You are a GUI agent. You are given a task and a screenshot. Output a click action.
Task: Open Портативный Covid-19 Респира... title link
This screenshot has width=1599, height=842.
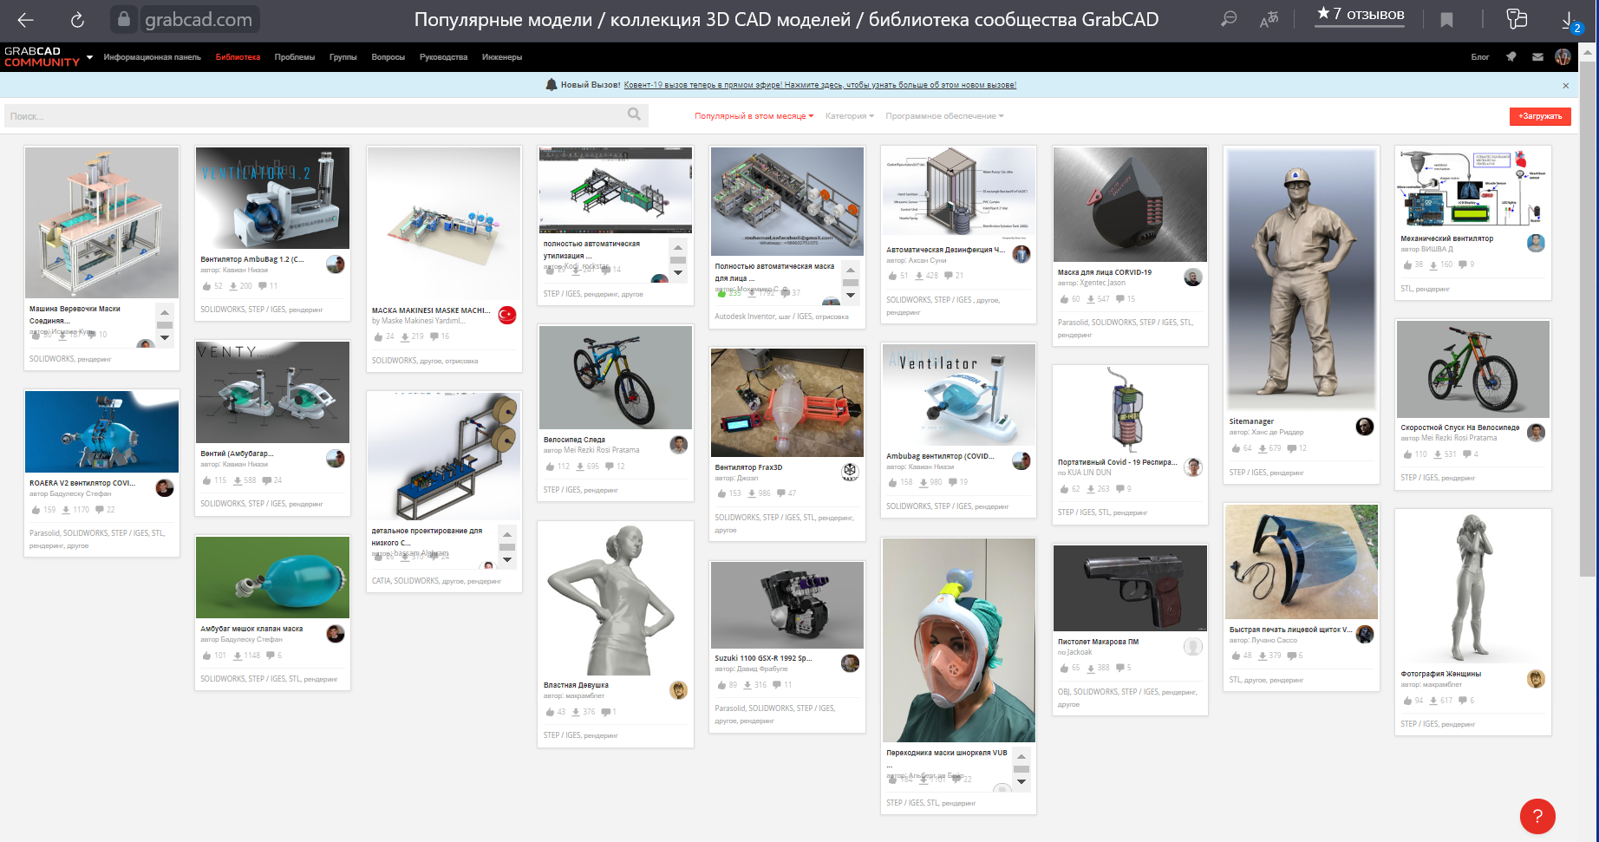tap(1117, 462)
